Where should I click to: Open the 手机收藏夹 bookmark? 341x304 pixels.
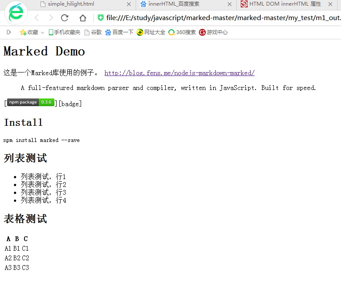click(65, 32)
